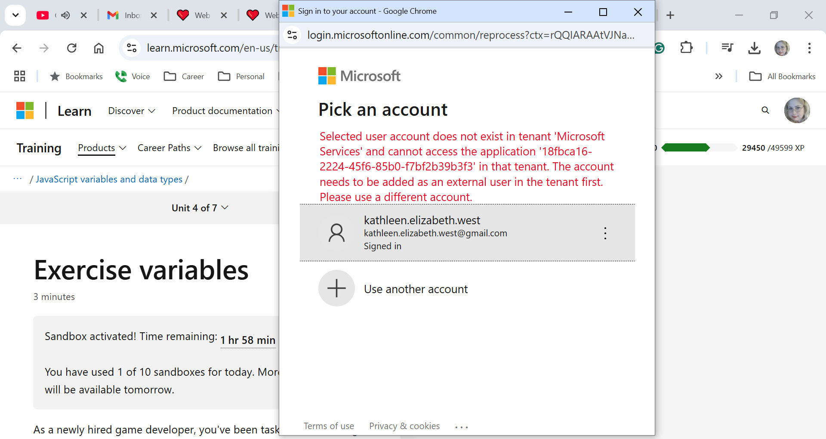
Task: Open options menu for kathleen's account tile
Action: click(x=605, y=233)
